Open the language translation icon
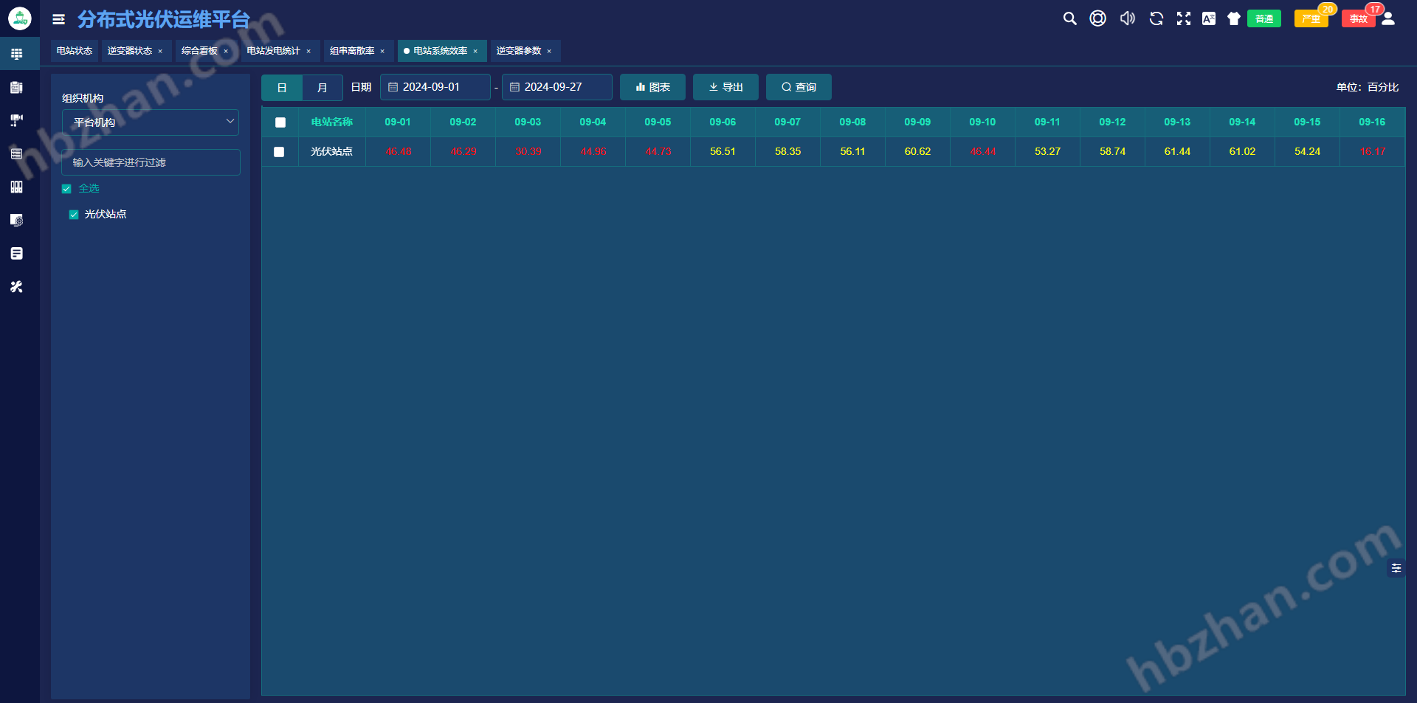 [x=1209, y=19]
